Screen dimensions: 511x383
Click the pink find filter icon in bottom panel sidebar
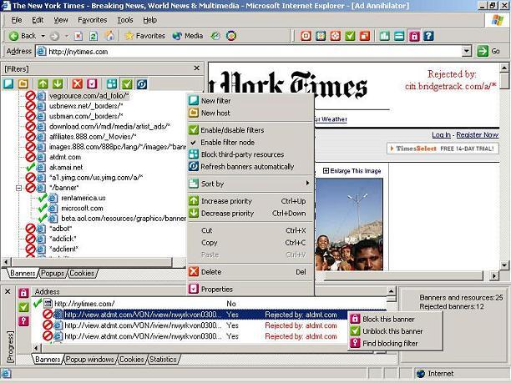click(x=23, y=321)
